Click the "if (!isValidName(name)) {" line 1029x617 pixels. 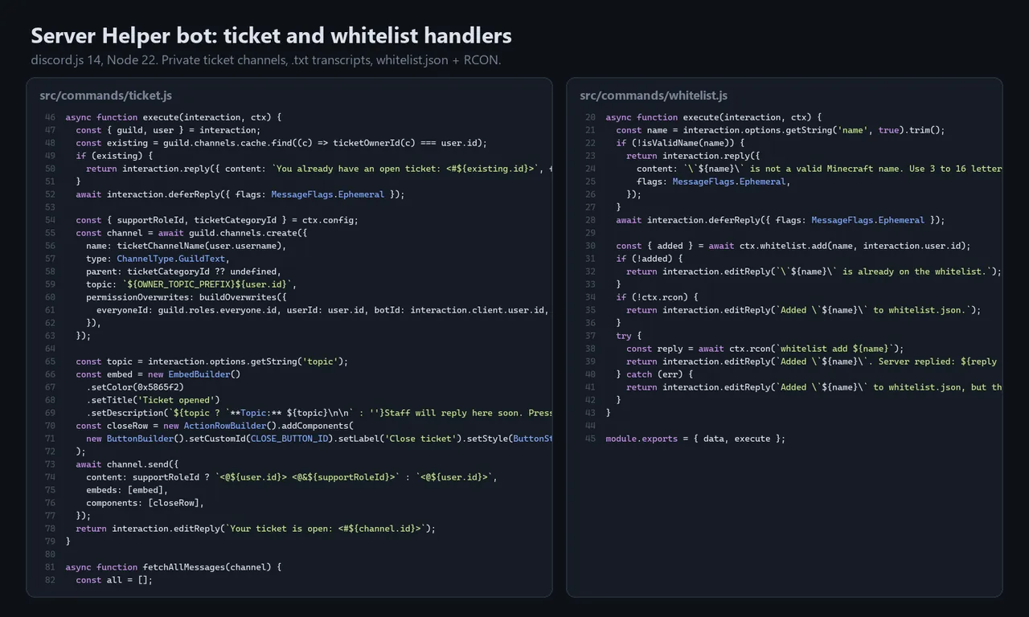[680, 143]
